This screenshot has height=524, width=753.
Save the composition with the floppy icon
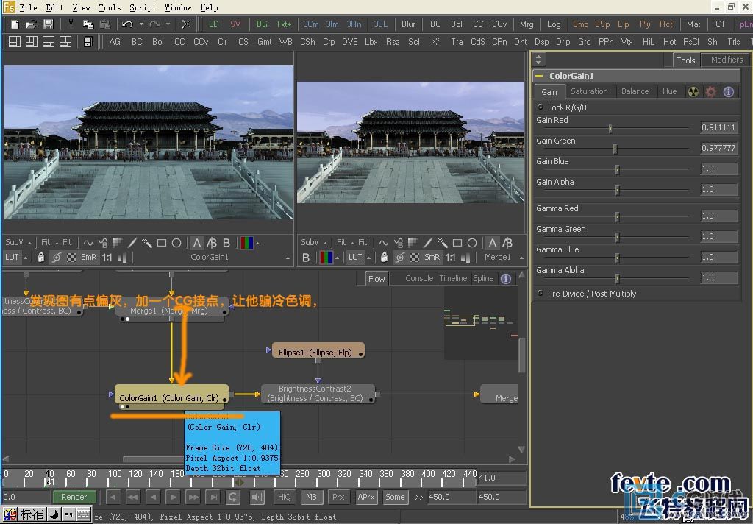coord(48,24)
